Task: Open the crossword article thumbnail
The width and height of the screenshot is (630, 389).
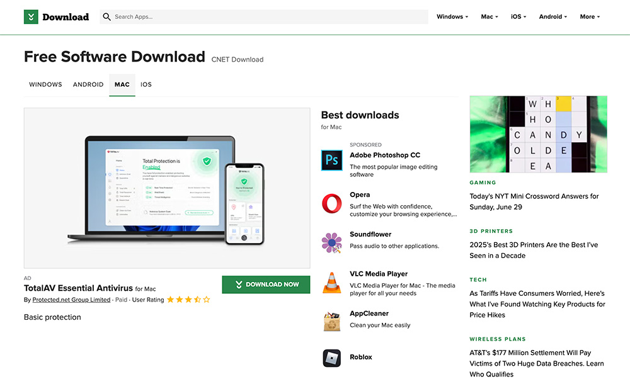Action: click(x=539, y=134)
